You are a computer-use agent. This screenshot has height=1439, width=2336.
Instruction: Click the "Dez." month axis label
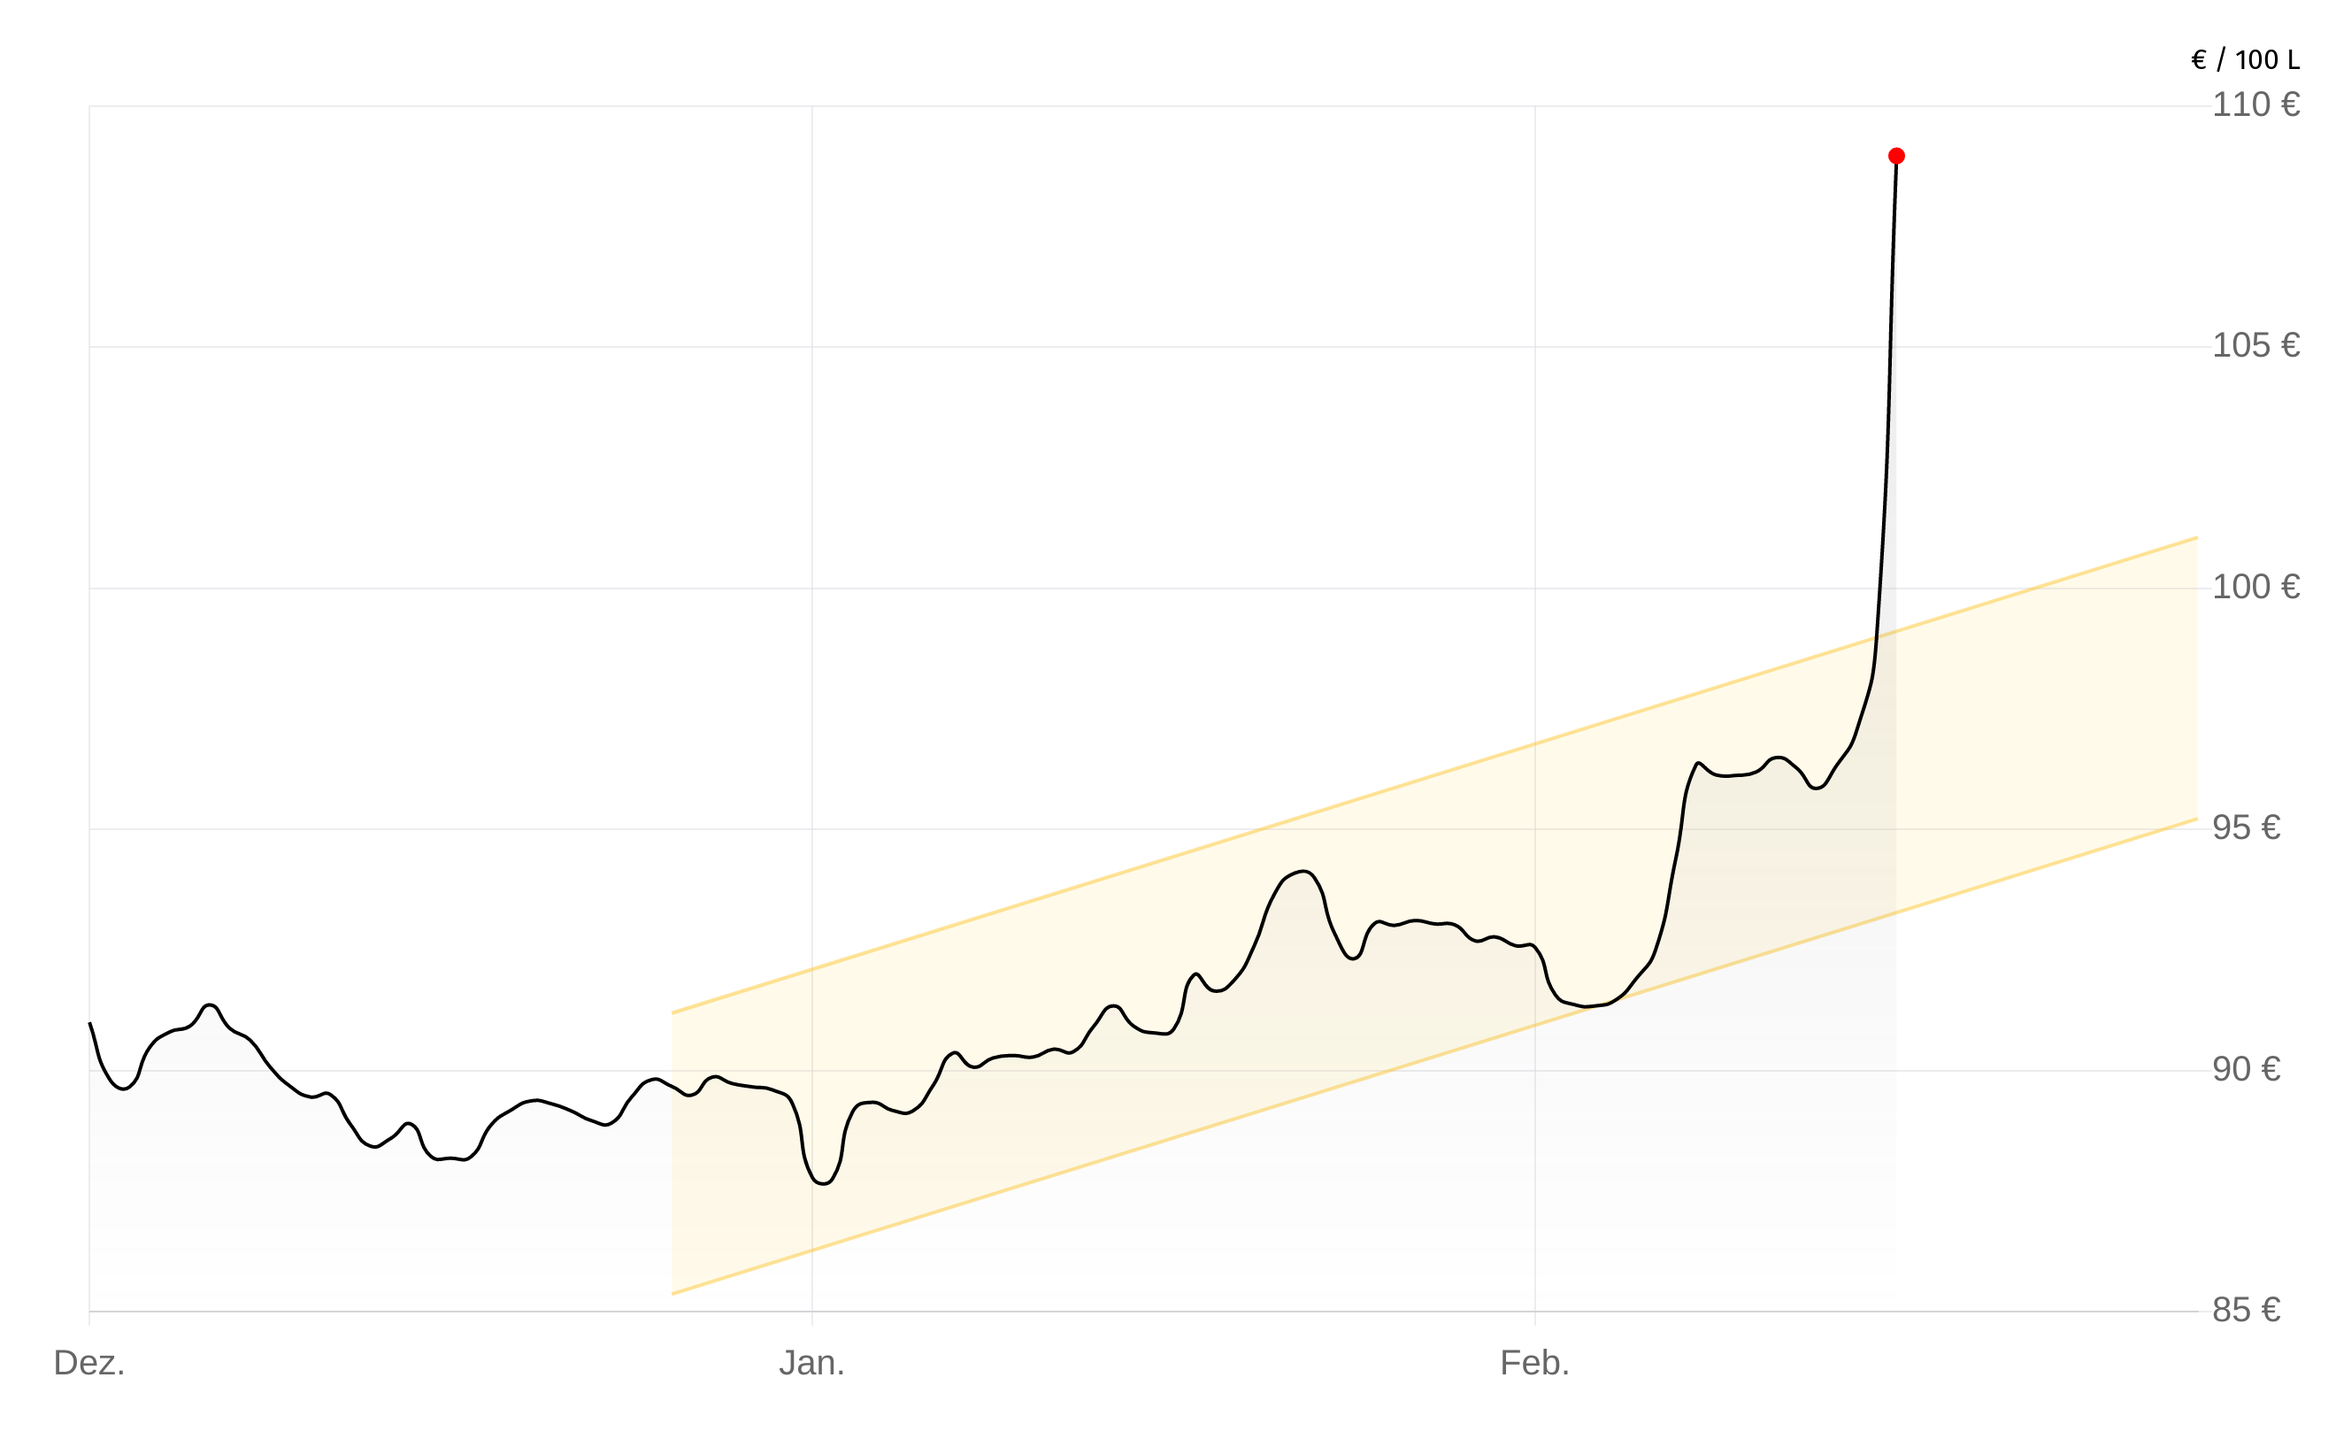[89, 1363]
